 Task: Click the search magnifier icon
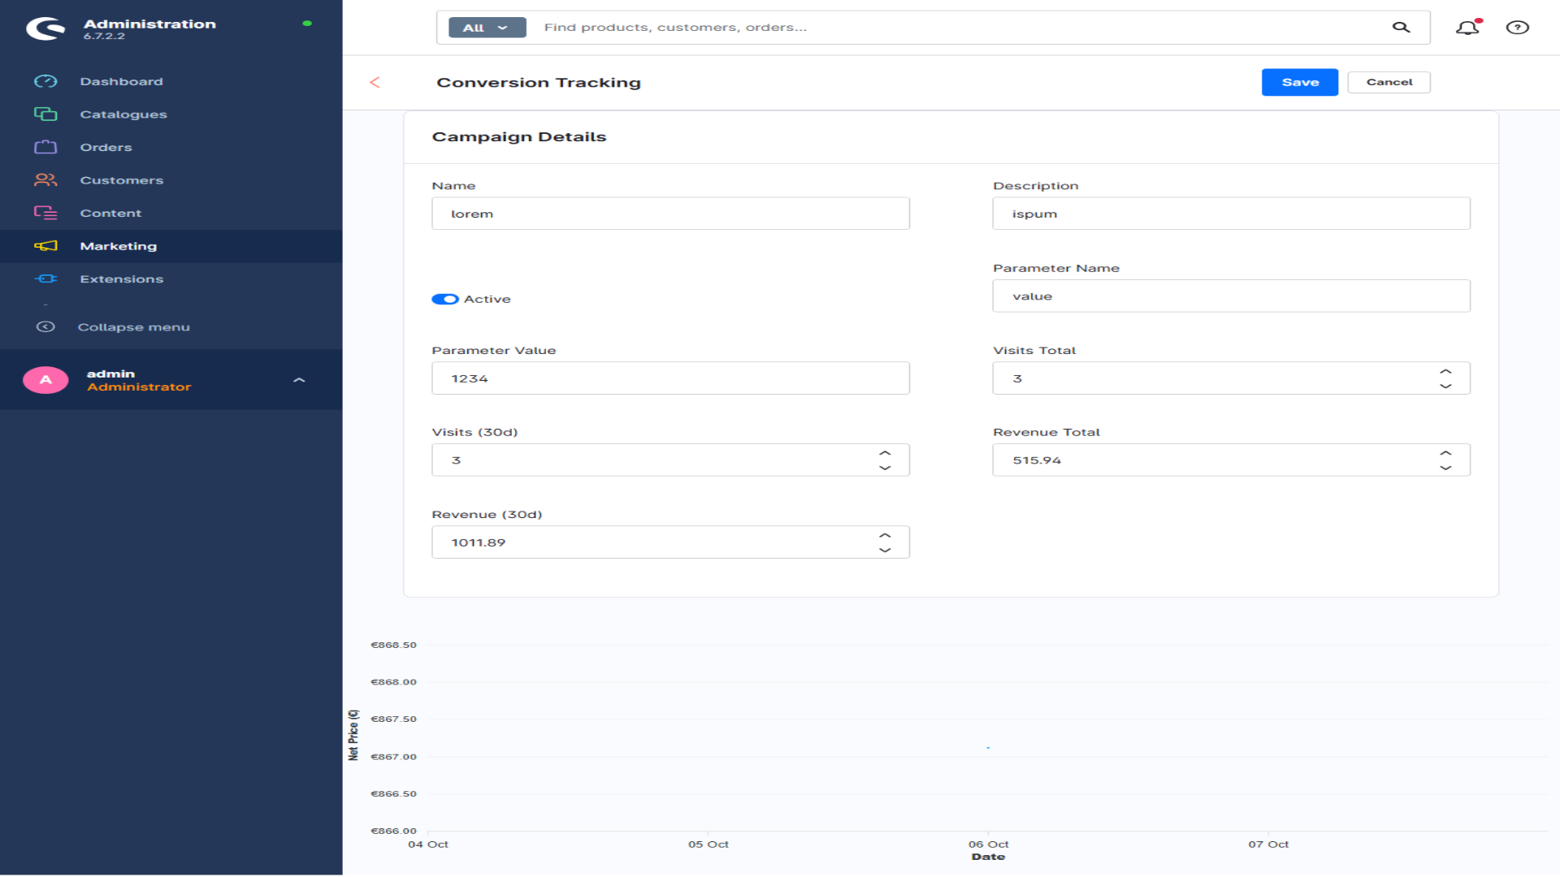pyautogui.click(x=1401, y=28)
